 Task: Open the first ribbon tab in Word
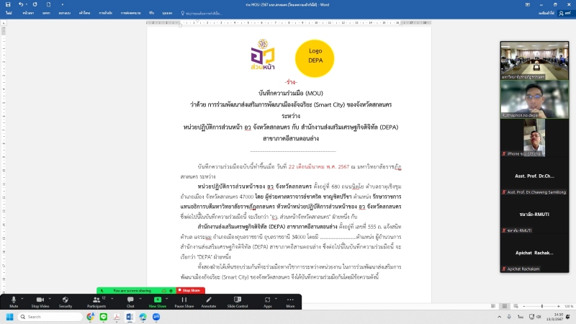coord(7,13)
